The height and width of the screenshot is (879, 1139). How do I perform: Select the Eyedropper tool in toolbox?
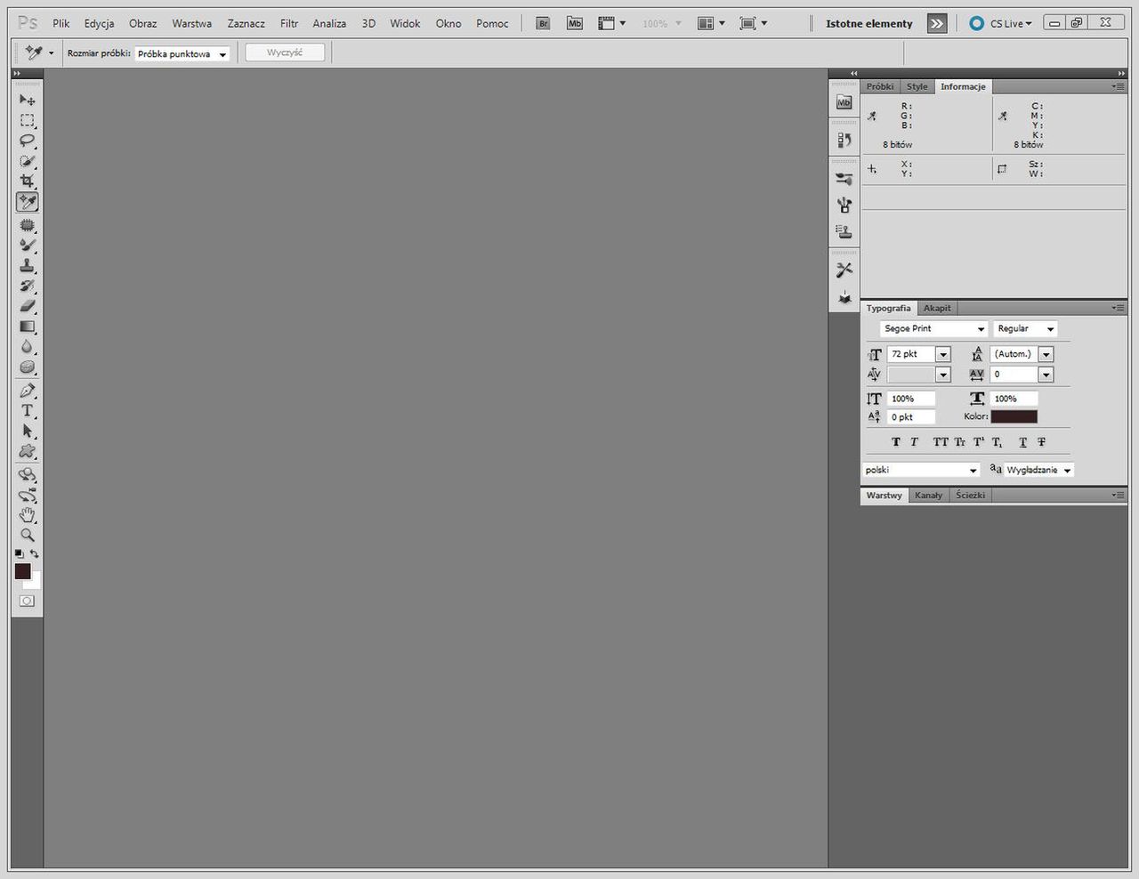pyautogui.click(x=28, y=202)
